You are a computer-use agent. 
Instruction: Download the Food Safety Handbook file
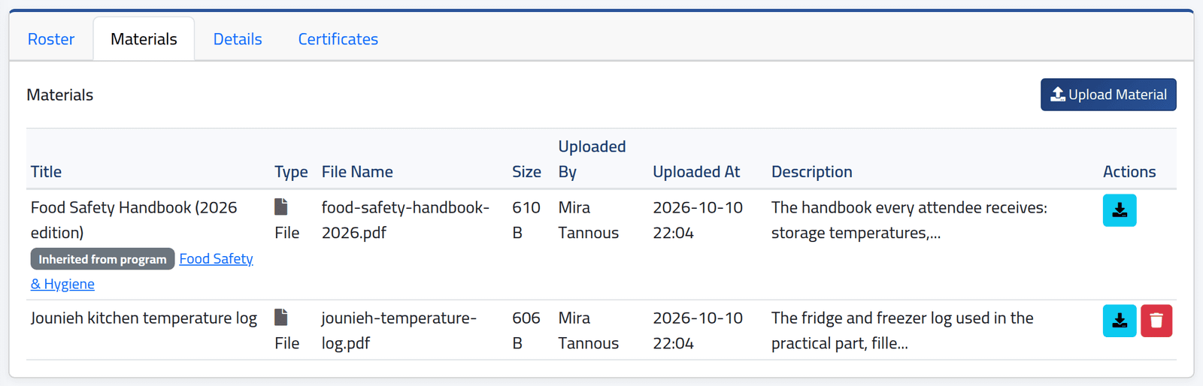[1120, 210]
